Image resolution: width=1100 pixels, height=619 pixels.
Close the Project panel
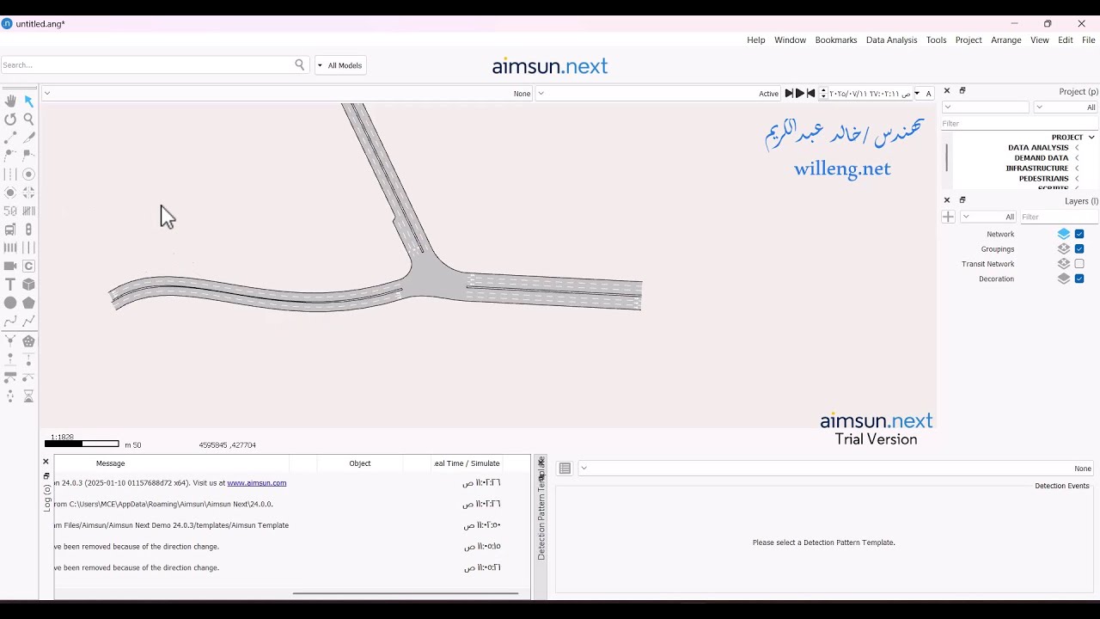(x=947, y=91)
